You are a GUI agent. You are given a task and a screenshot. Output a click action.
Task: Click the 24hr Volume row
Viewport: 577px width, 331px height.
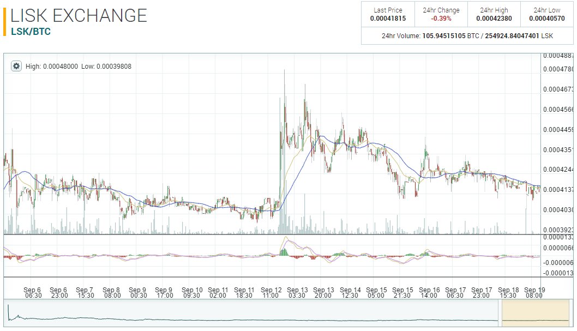[467, 36]
